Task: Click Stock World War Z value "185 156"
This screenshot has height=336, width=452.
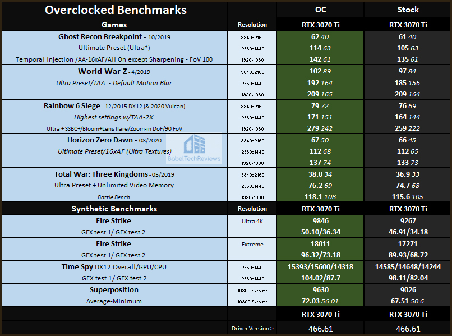Action: pyautogui.click(x=407, y=83)
